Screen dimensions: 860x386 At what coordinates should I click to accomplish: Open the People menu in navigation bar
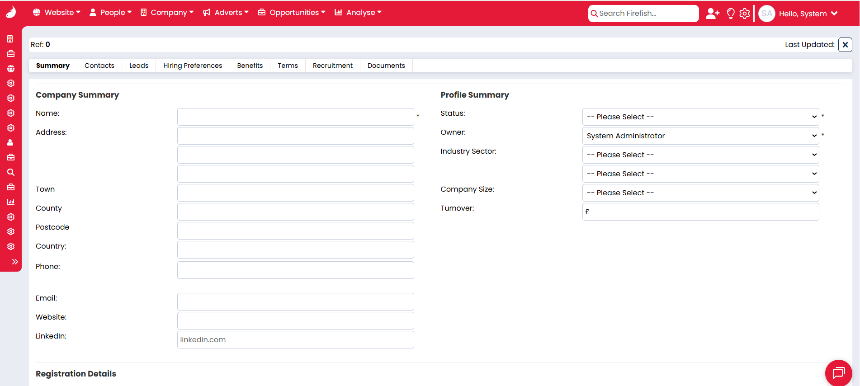point(111,13)
